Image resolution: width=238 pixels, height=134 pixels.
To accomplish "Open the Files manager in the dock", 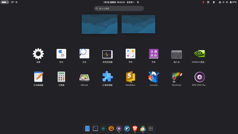I will [87, 128].
